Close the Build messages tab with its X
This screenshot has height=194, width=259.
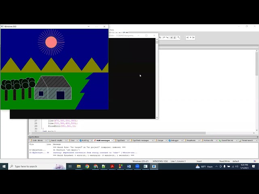coord(112,141)
